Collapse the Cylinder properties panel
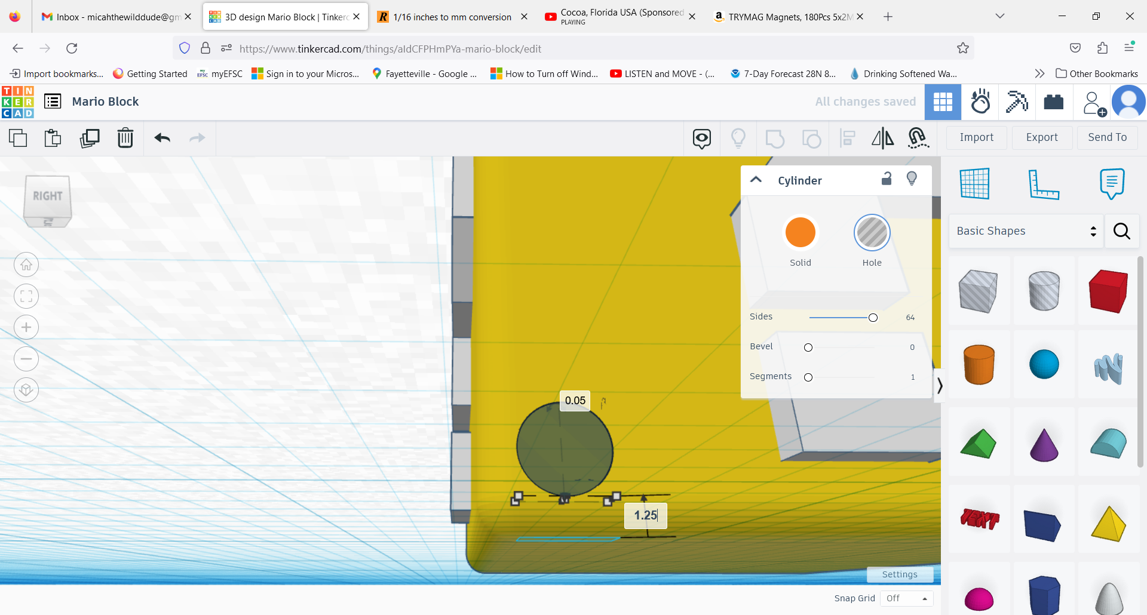1147x615 pixels. (x=756, y=179)
